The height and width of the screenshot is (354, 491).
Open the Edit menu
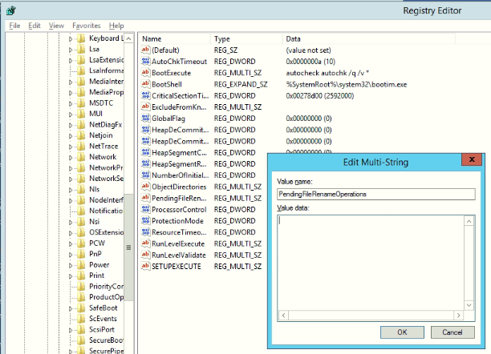point(34,26)
